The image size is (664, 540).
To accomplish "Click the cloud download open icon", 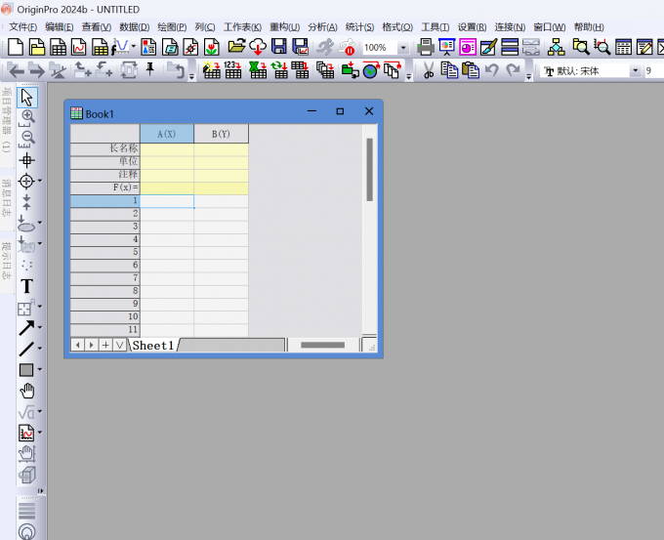I will tap(258, 47).
